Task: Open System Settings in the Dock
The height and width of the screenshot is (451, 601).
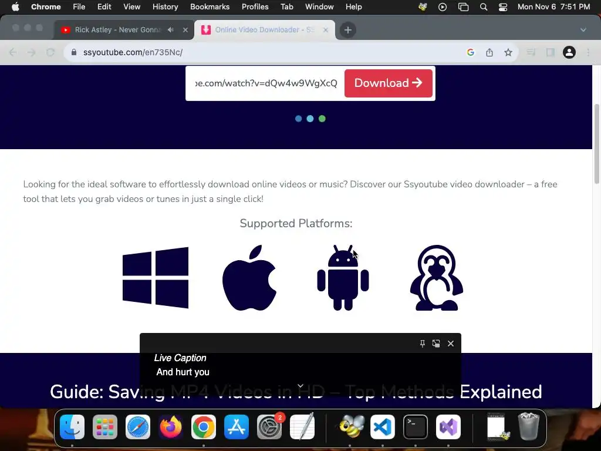Action: [x=269, y=427]
